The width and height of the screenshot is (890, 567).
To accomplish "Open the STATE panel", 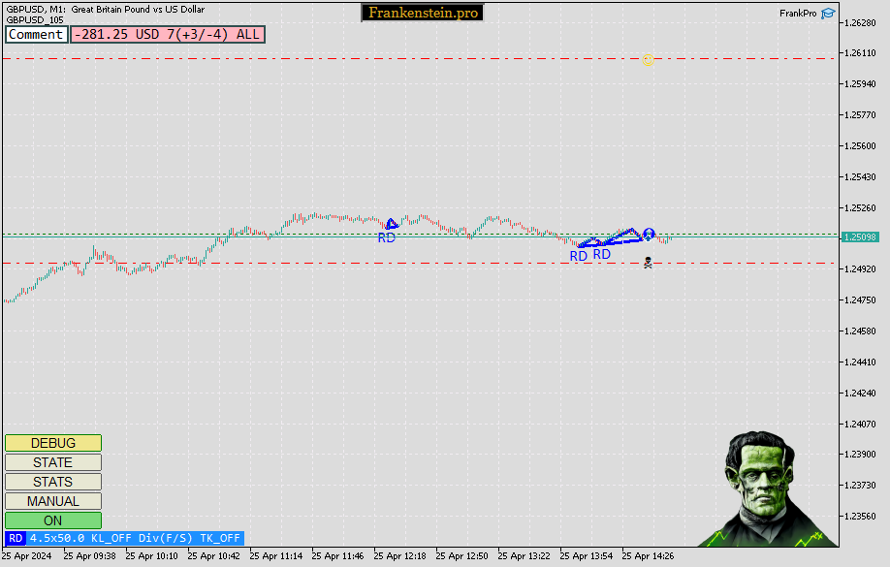I will pyautogui.click(x=53, y=462).
